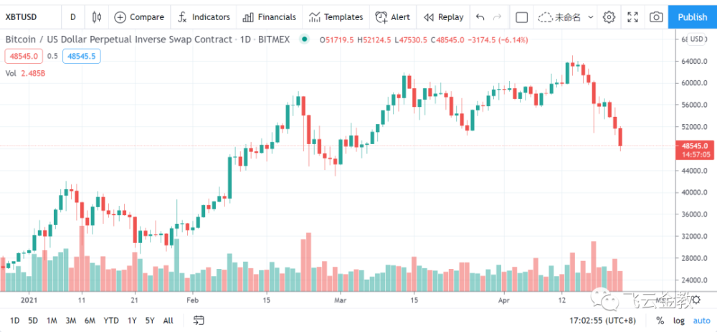This screenshot has height=332, width=717.
Task: Create an Alert with the clock icon
Action: (x=393, y=16)
